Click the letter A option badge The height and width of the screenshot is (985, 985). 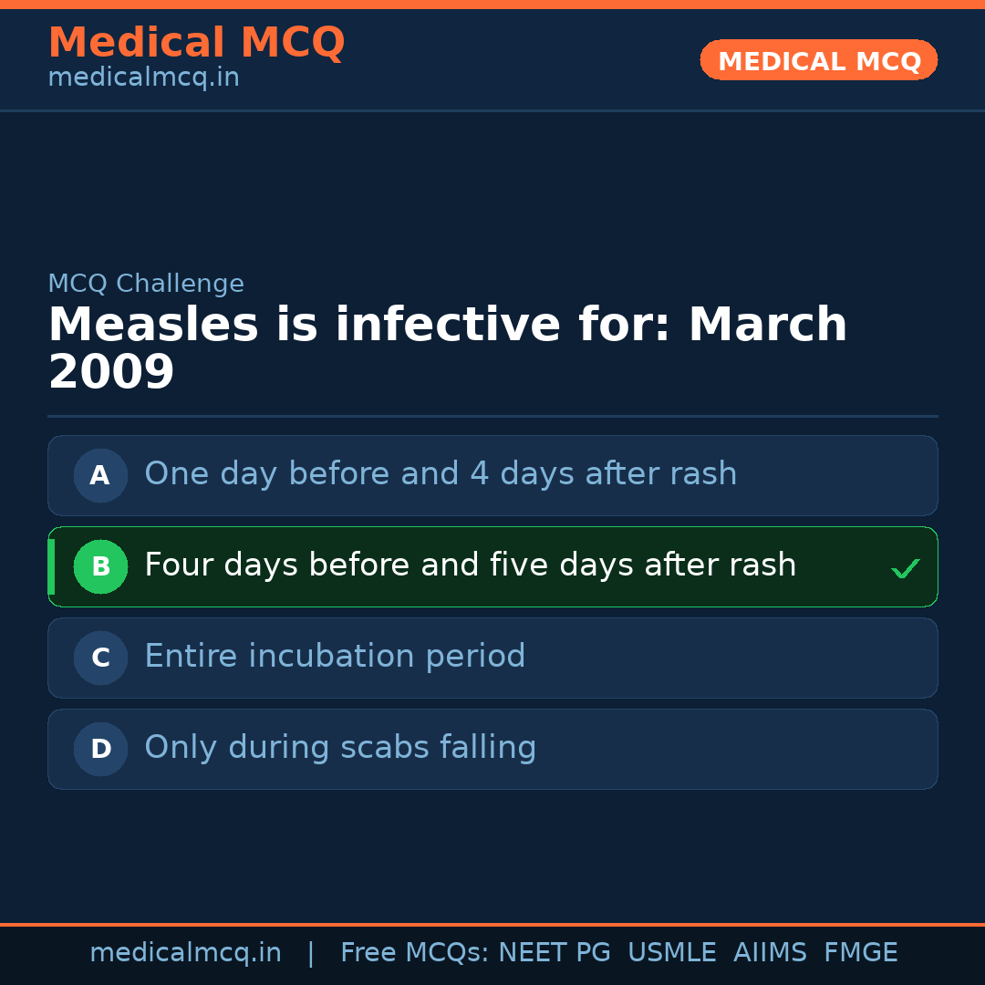[x=100, y=475]
